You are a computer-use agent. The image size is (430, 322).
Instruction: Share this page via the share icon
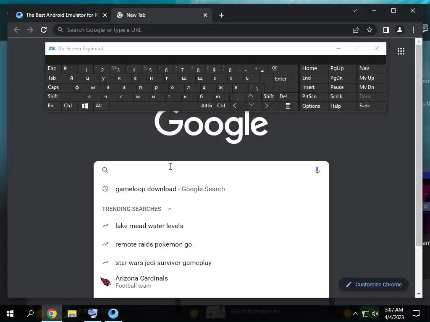click(x=356, y=30)
